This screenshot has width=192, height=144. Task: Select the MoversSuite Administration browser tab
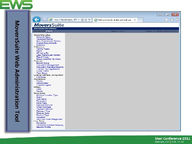tap(115, 20)
